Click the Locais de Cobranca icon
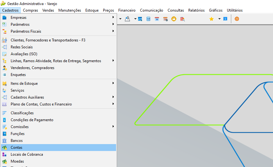 [x=4, y=154]
